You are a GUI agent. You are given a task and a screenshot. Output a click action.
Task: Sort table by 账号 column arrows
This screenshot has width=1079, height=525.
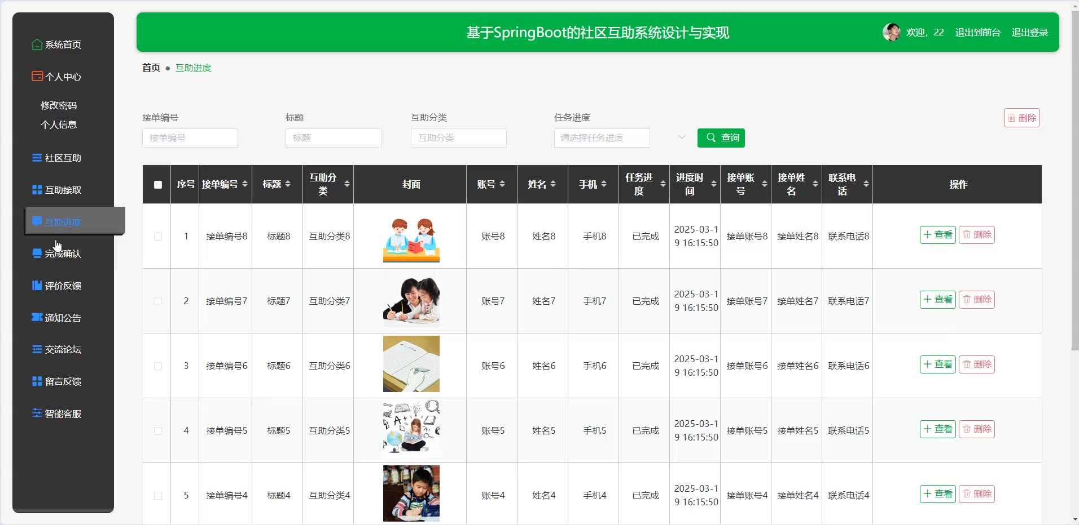[x=502, y=184]
